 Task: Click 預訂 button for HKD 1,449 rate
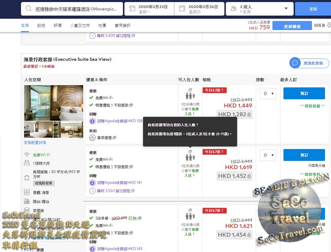point(304,93)
